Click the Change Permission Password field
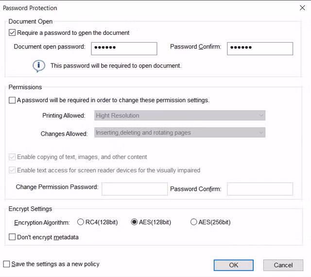The width and height of the screenshot is (311, 277). point(134,189)
